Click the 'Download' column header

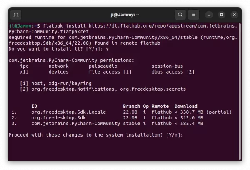pos(186,106)
